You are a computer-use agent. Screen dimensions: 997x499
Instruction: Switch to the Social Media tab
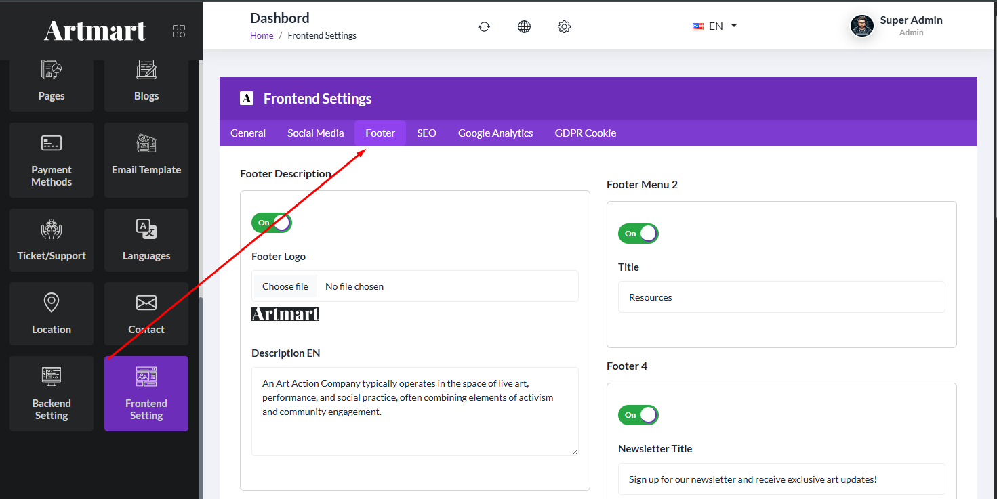coord(315,133)
